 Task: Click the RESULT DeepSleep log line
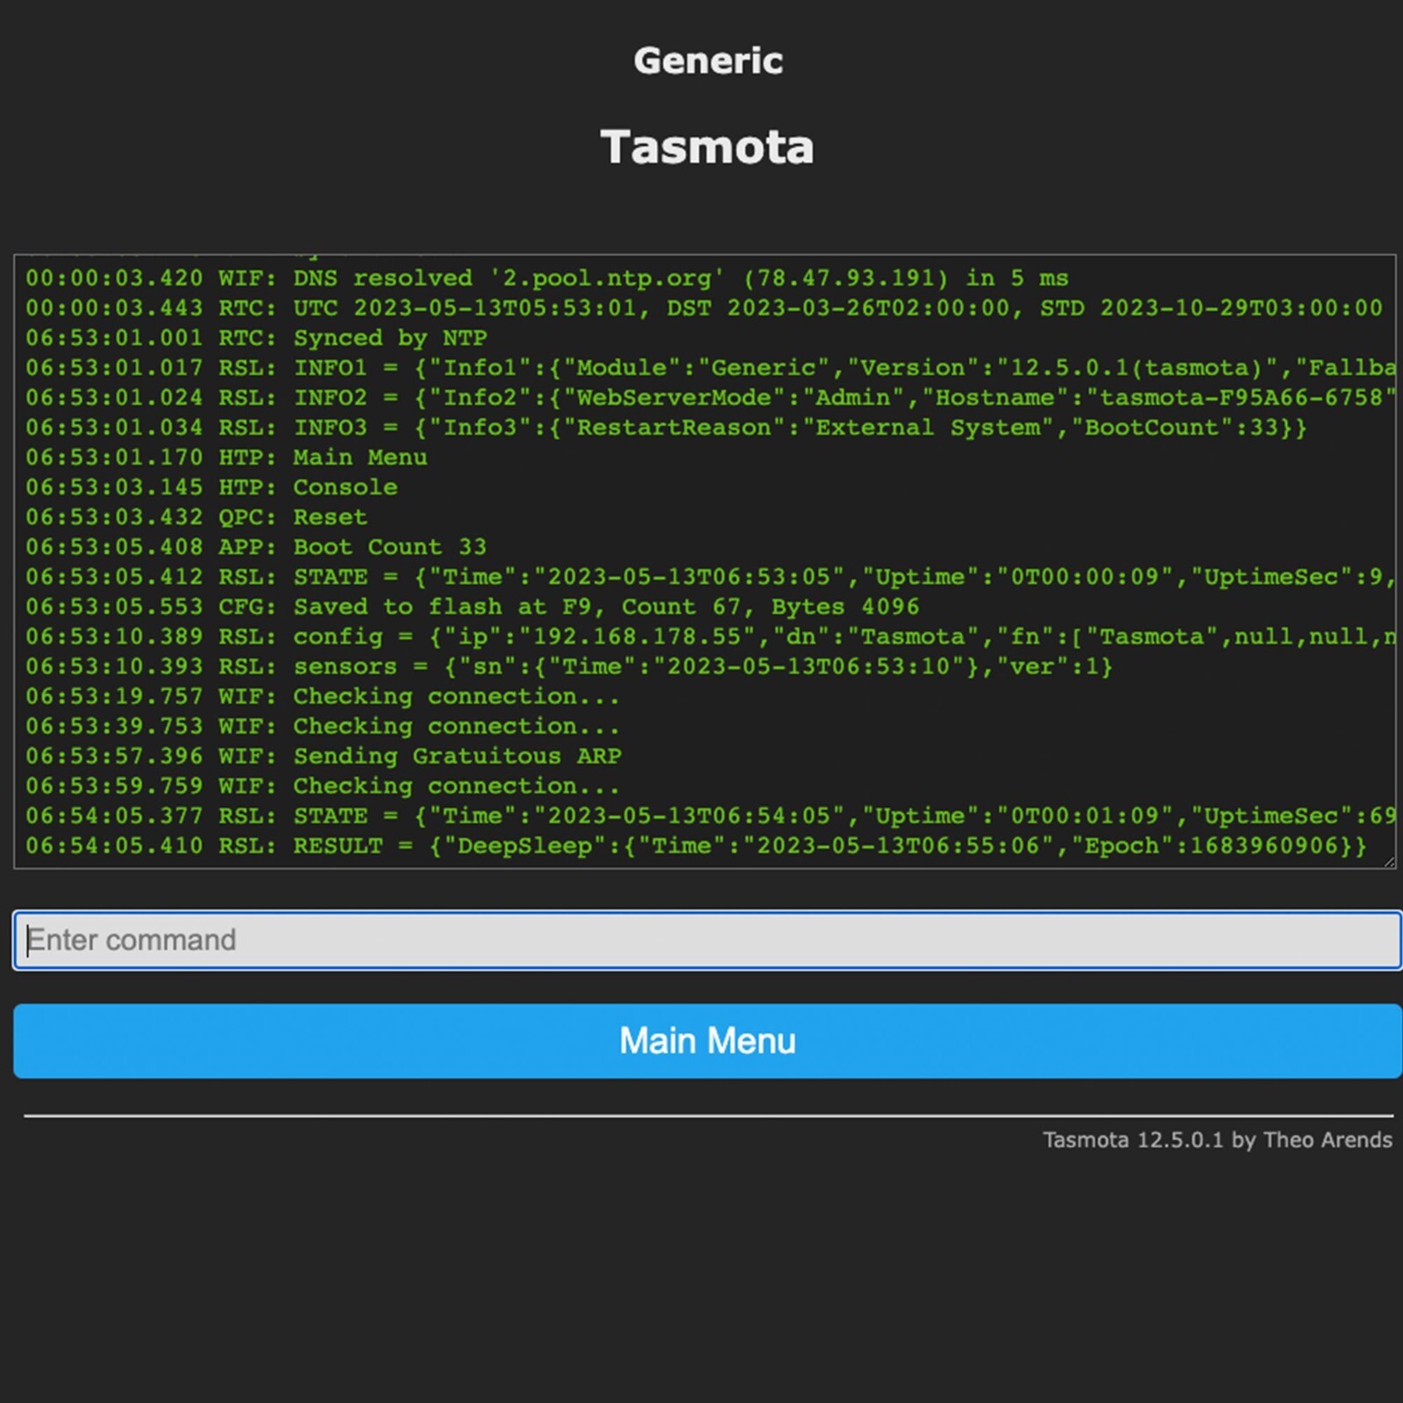696,845
